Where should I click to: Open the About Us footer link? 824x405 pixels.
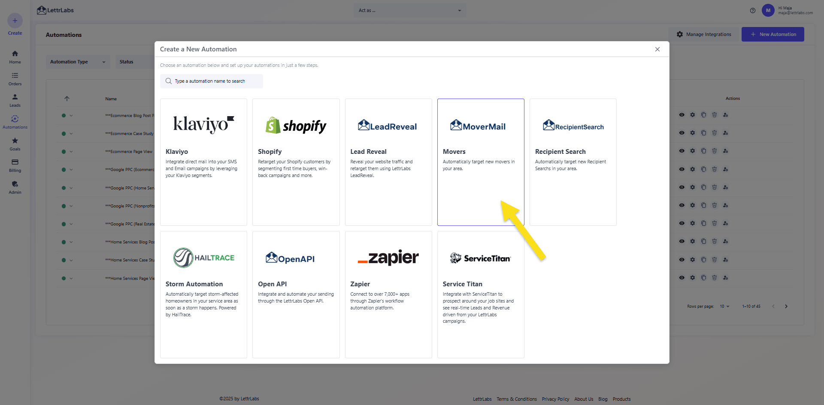click(x=584, y=399)
